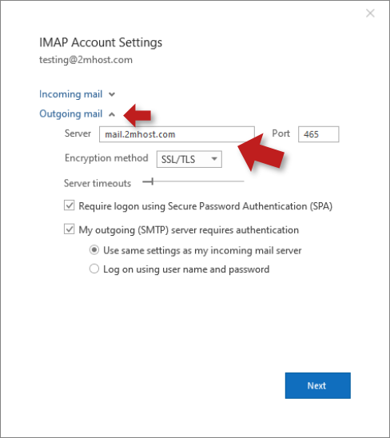Click the Port number field
The height and width of the screenshot is (438, 390).
[319, 134]
